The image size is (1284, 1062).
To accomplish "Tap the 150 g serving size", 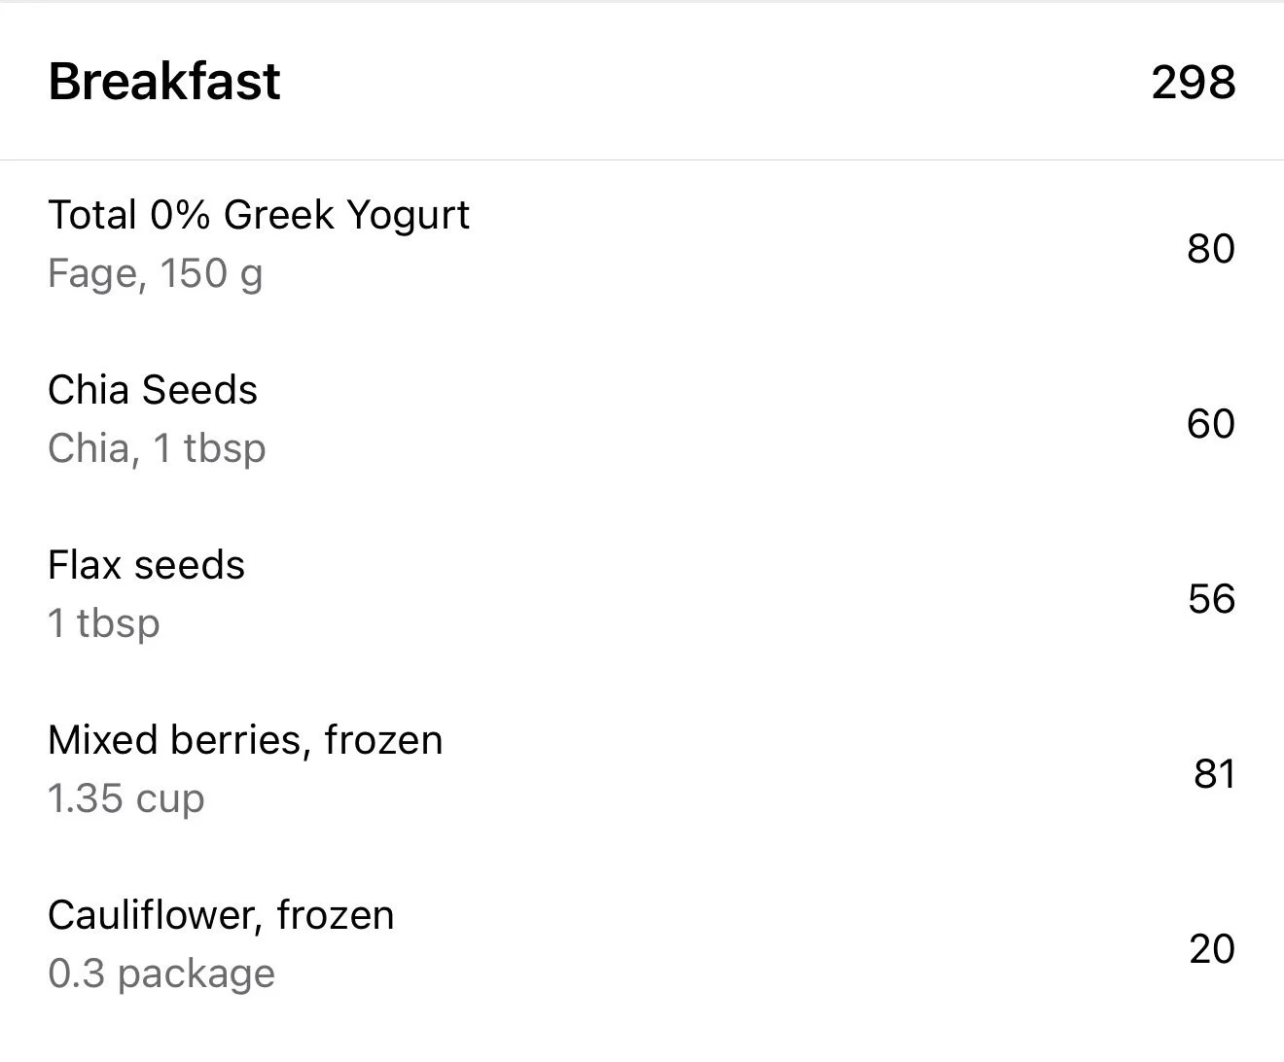I will pyautogui.click(x=211, y=273).
